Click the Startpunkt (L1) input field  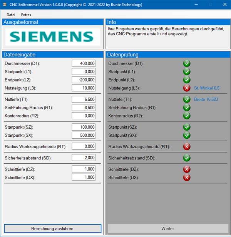point(84,71)
